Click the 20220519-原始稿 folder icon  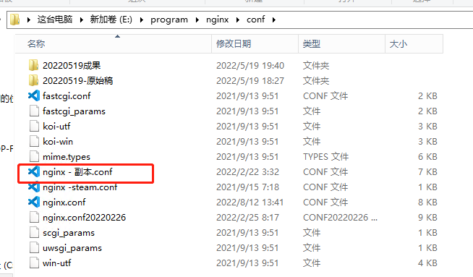pyautogui.click(x=33, y=80)
